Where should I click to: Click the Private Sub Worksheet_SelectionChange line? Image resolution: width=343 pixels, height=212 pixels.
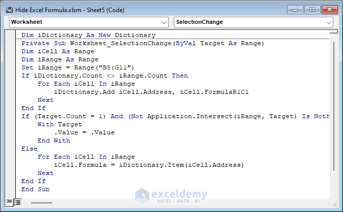coord(142,43)
